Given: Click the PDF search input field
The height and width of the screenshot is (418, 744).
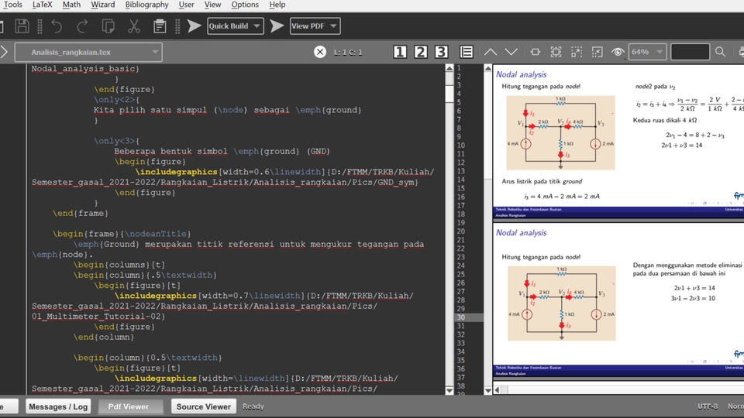Looking at the screenshot, I should click(x=690, y=52).
